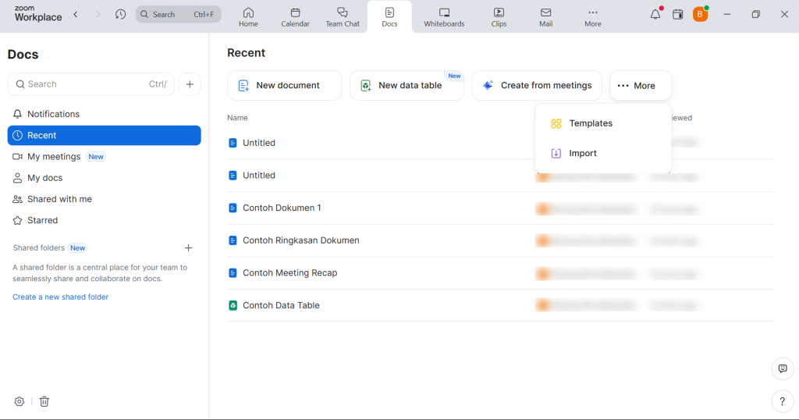
Task: Open Contoh Ringkasan Dokumen
Action: (300, 240)
